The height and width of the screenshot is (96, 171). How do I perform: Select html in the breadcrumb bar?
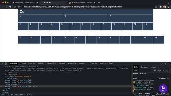pyautogui.click(x=2, y=95)
